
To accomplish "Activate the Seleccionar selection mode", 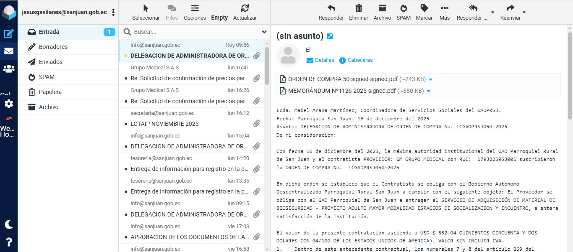I will 146,12.
